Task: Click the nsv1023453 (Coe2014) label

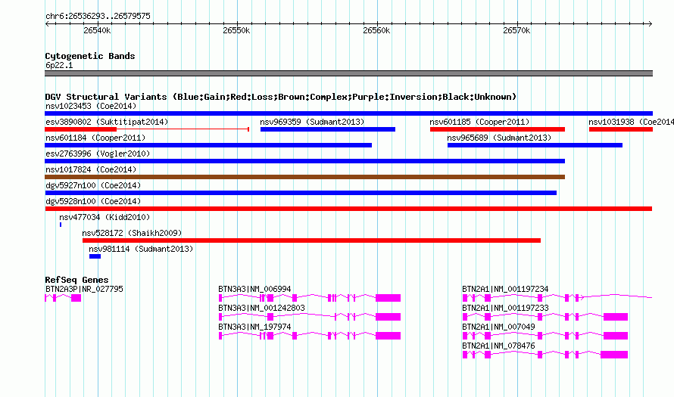Action: pos(91,106)
